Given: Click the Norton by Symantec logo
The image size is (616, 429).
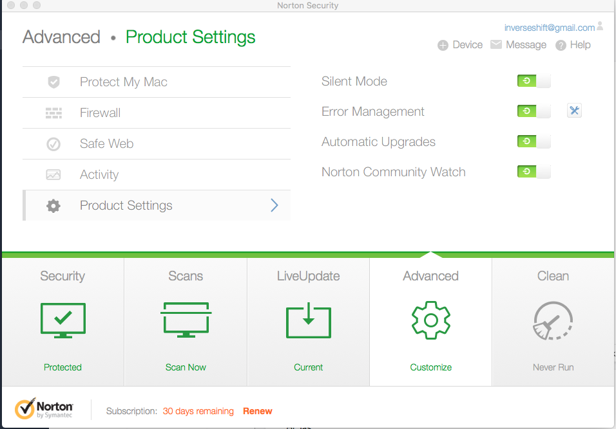Looking at the screenshot, I should 44,410.
